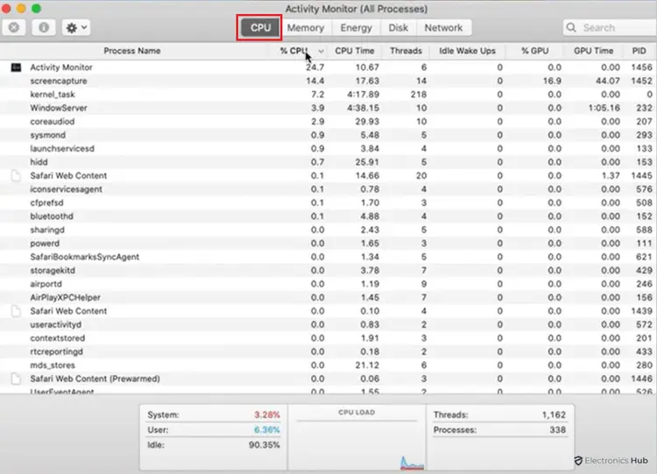
Task: Sort by Idle Wake Ups column header
Action: pyautogui.click(x=467, y=51)
